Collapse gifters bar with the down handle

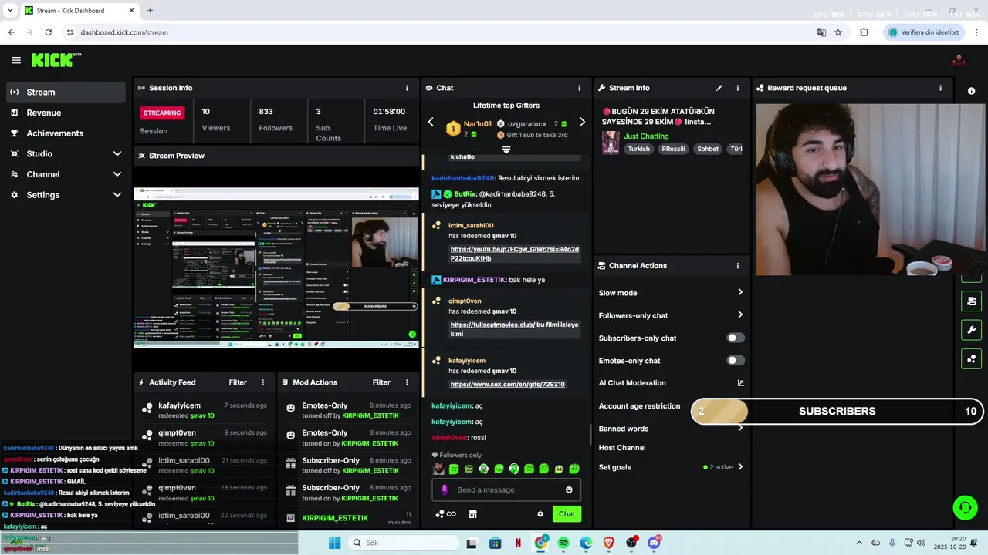click(x=506, y=150)
